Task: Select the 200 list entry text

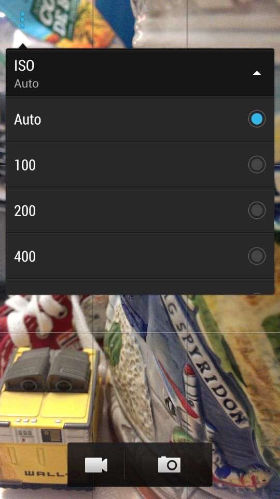Action: 25,211
